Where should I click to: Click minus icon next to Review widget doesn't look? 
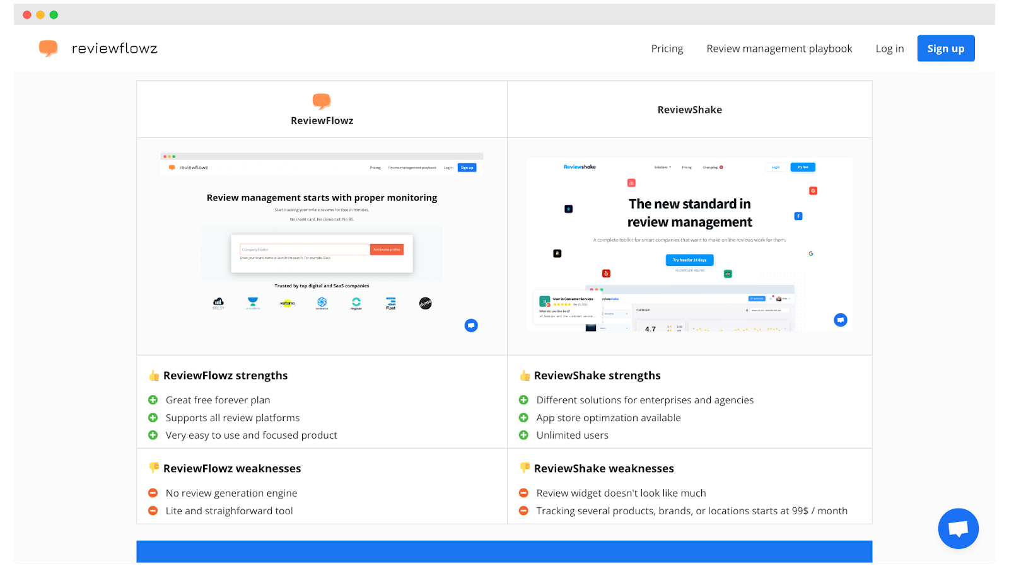click(523, 493)
